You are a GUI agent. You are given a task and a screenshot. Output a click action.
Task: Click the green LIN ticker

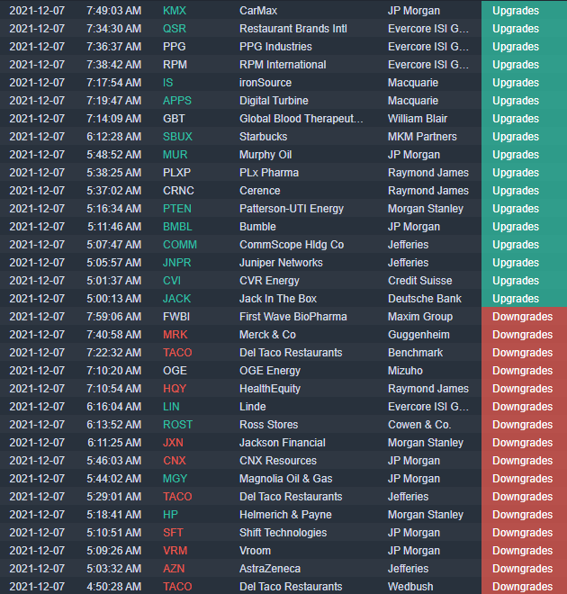coord(171,407)
